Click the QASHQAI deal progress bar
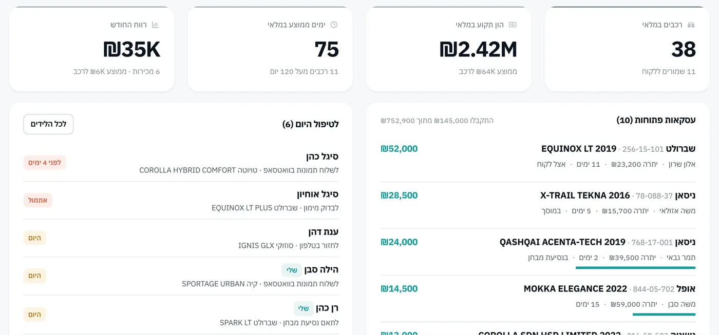Image resolution: width=719 pixels, height=335 pixels. tap(635, 267)
